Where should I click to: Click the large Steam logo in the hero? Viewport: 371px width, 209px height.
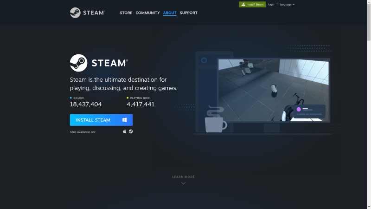(x=99, y=63)
